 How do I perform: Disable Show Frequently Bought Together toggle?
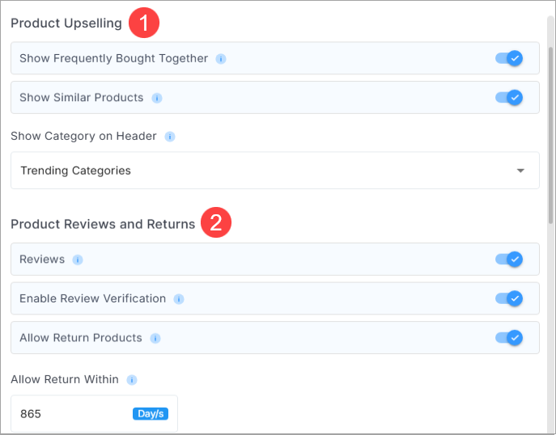pos(509,58)
